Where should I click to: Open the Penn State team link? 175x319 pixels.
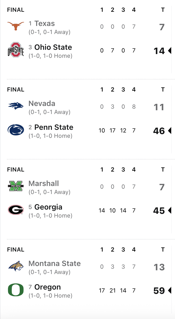tap(54, 127)
